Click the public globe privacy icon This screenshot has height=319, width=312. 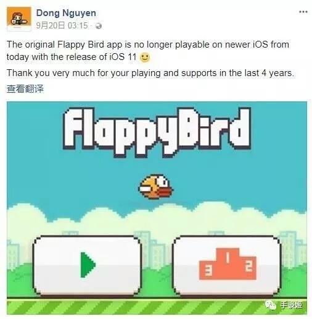click(99, 26)
